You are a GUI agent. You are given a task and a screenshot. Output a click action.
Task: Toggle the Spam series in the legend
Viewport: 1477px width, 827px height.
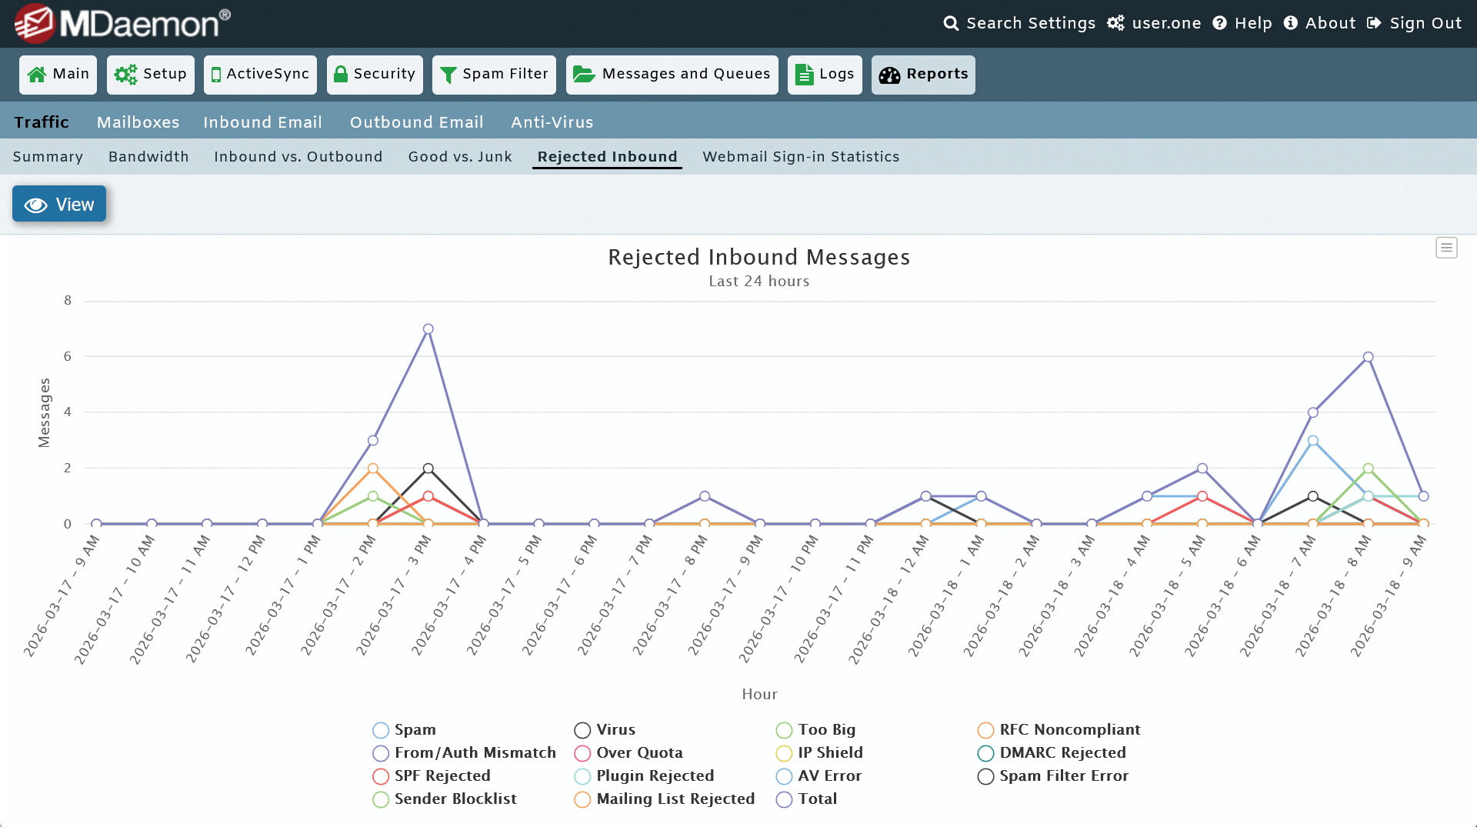380,730
